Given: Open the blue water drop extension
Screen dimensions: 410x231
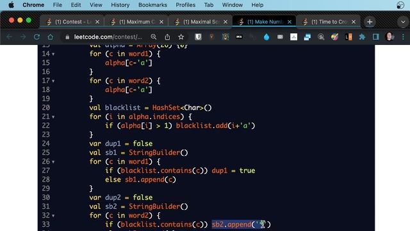Looking at the screenshot, I should [x=266, y=37].
